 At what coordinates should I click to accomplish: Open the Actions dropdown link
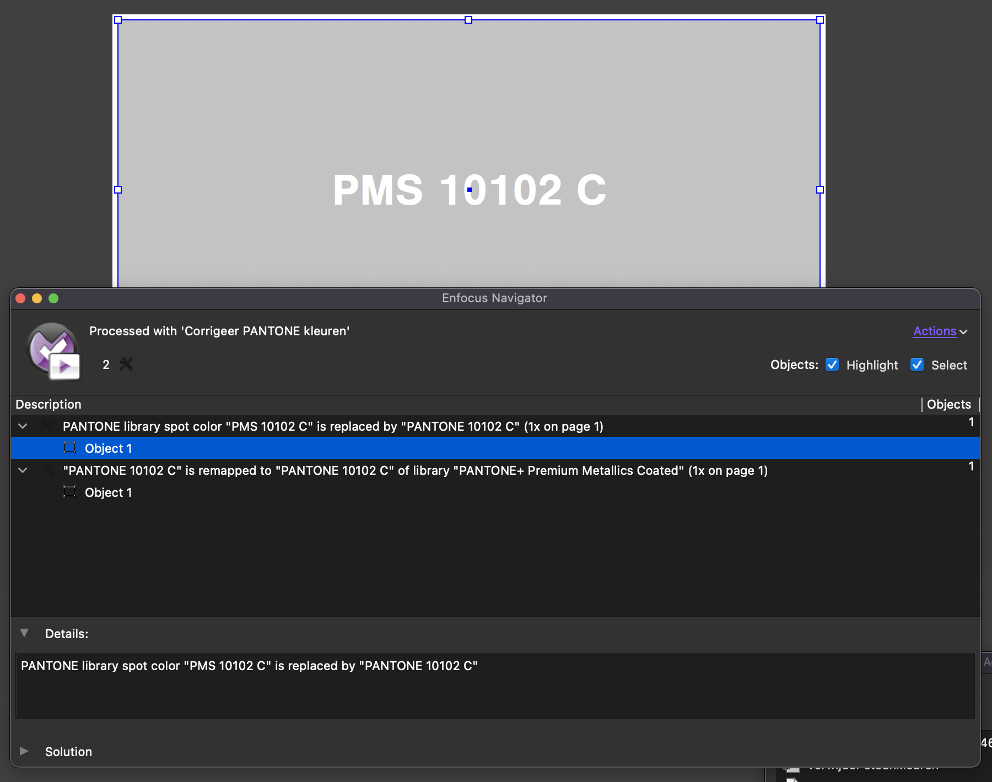[x=940, y=331]
